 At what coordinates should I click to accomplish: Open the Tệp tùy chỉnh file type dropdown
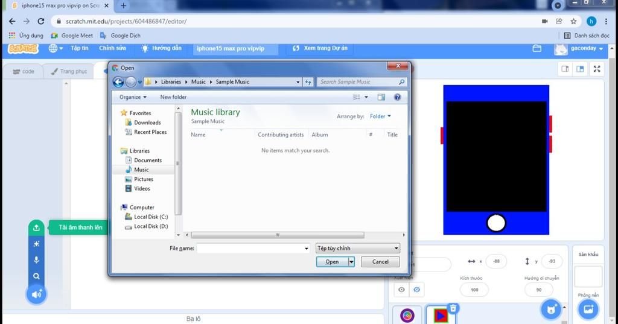tap(358, 249)
